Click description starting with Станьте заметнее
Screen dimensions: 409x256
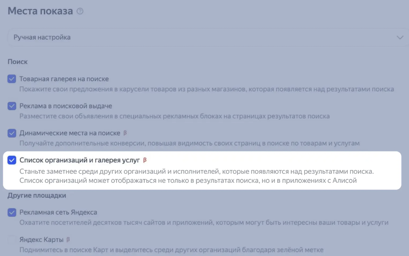197,176
